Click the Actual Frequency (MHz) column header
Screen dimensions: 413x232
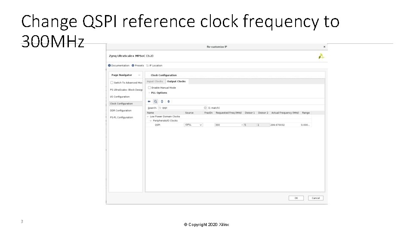coord(285,113)
